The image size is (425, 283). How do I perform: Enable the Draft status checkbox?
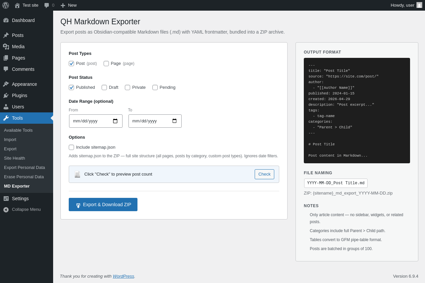point(104,87)
